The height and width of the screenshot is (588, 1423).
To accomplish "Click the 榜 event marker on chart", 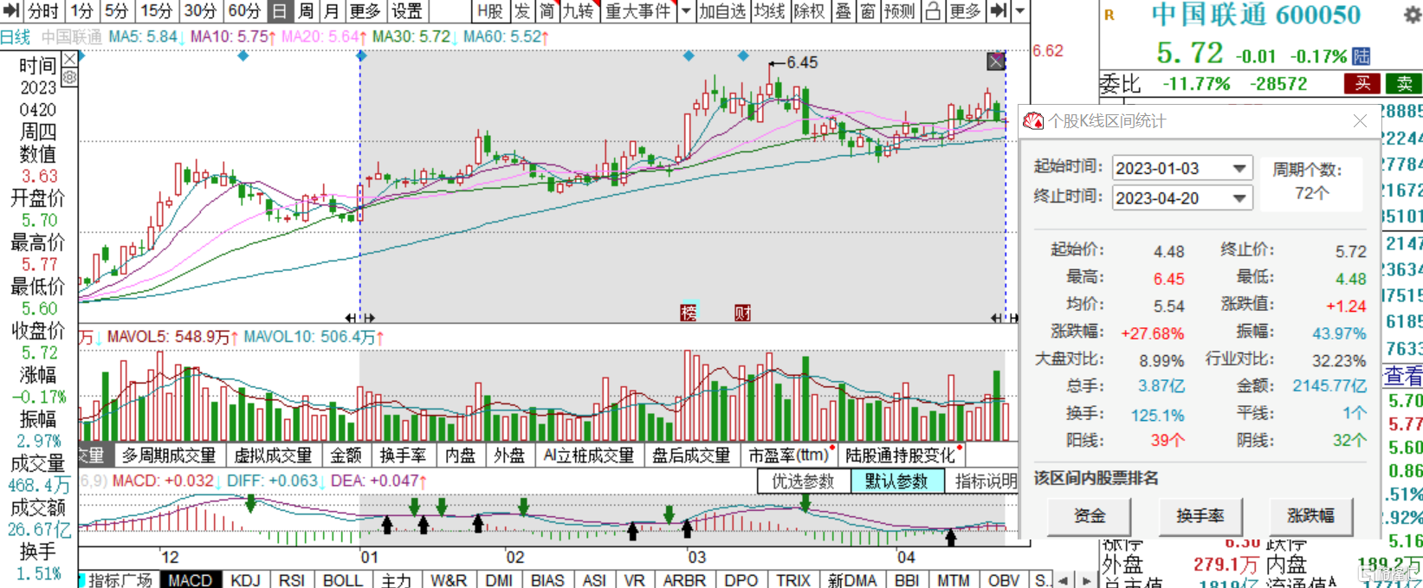I will 689,313.
